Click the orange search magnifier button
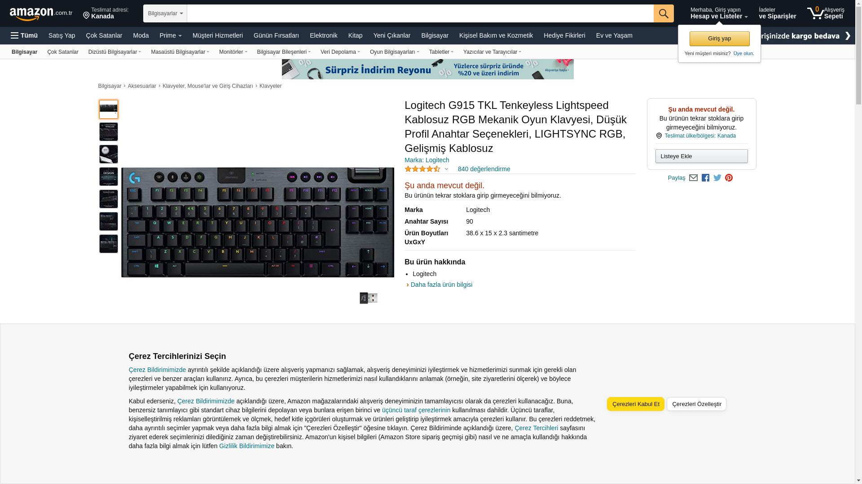This screenshot has width=862, height=484. (x=664, y=13)
